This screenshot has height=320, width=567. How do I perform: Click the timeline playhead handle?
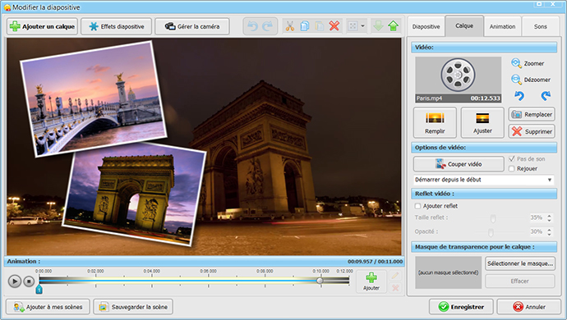(320, 281)
